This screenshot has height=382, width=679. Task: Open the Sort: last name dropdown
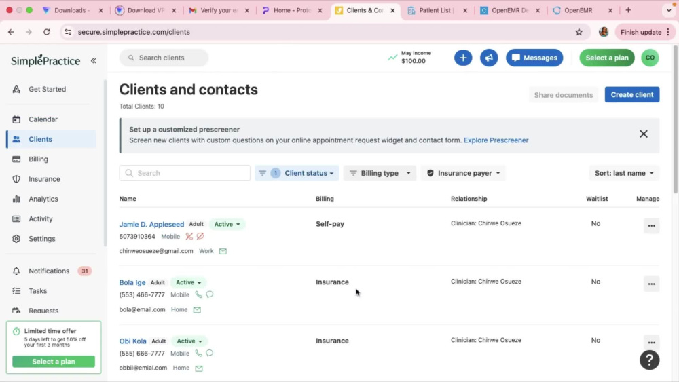point(624,173)
